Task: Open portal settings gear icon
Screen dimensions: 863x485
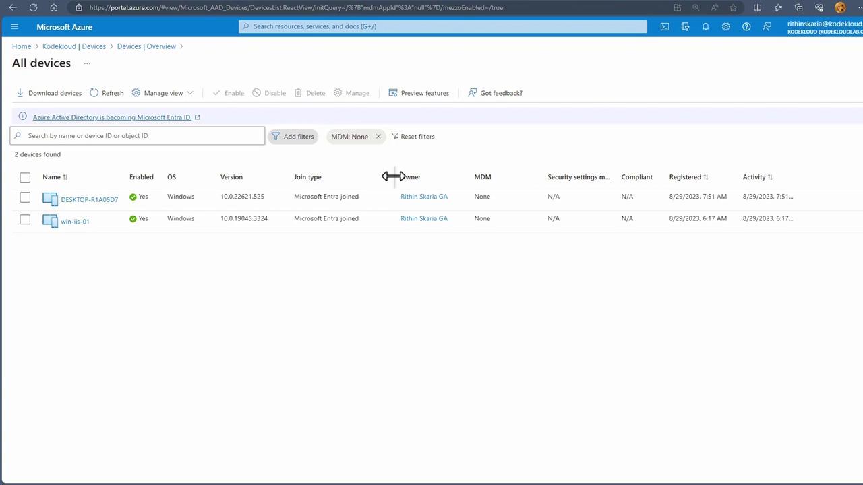Action: click(x=725, y=27)
